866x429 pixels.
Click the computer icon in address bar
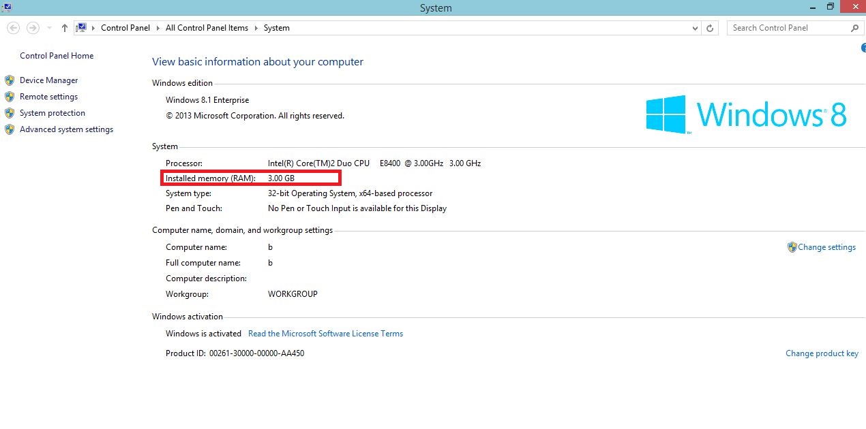tap(81, 28)
